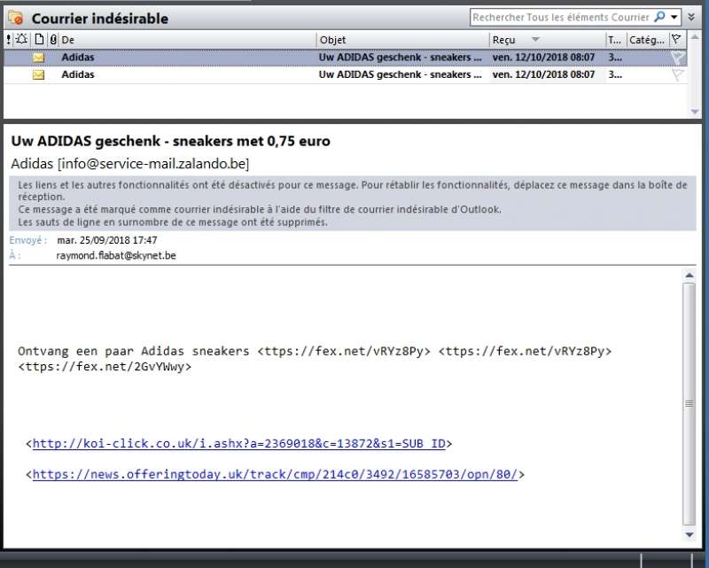Click the Reçu column sort arrow
This screenshot has height=568, width=709.
click(535, 40)
